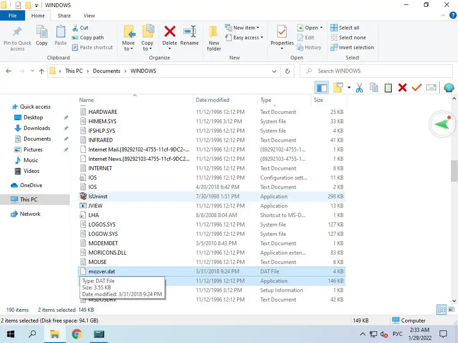Select the mozver.dat file row
Viewport: 458px width, 343px height.
[212, 271]
